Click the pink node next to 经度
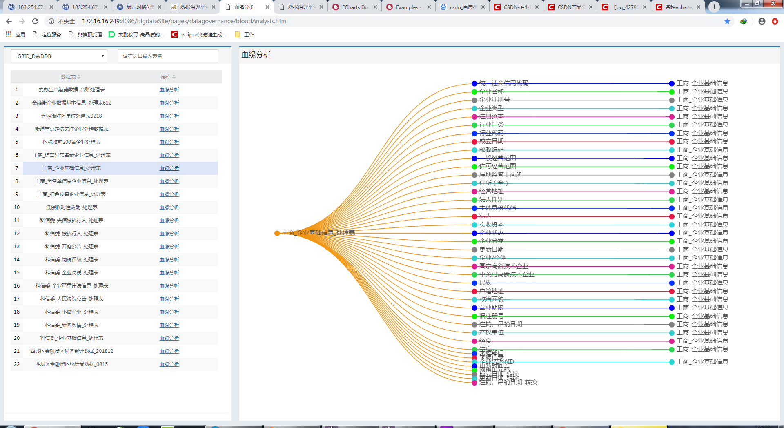The width and height of the screenshot is (784, 428). (474, 341)
